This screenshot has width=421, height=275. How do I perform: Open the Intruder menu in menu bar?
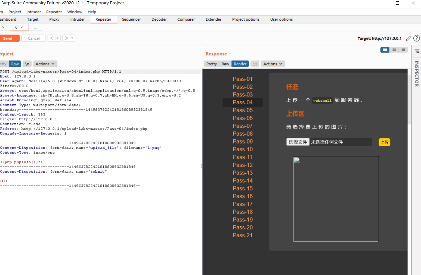coord(34,12)
